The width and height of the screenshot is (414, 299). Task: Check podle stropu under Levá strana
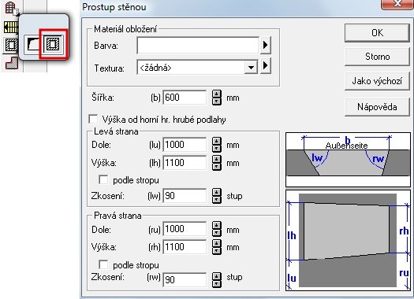coord(103,180)
